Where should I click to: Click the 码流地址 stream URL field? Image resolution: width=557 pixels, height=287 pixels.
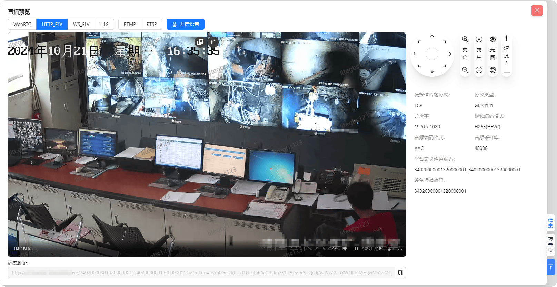[201, 272]
